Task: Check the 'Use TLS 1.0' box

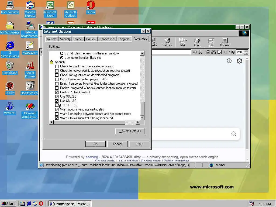Action: point(57,105)
